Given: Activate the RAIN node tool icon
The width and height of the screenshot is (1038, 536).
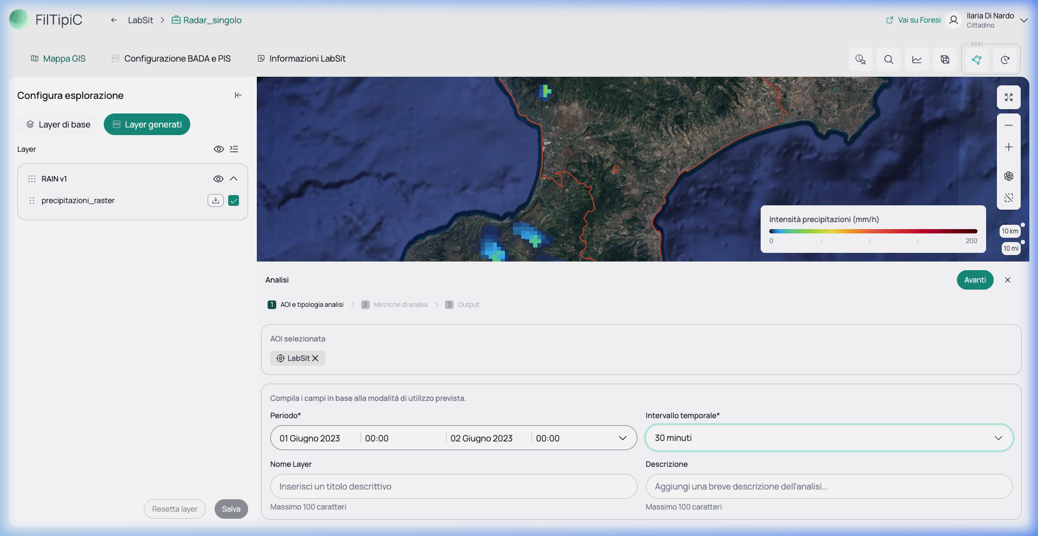Looking at the screenshot, I should coord(976,59).
